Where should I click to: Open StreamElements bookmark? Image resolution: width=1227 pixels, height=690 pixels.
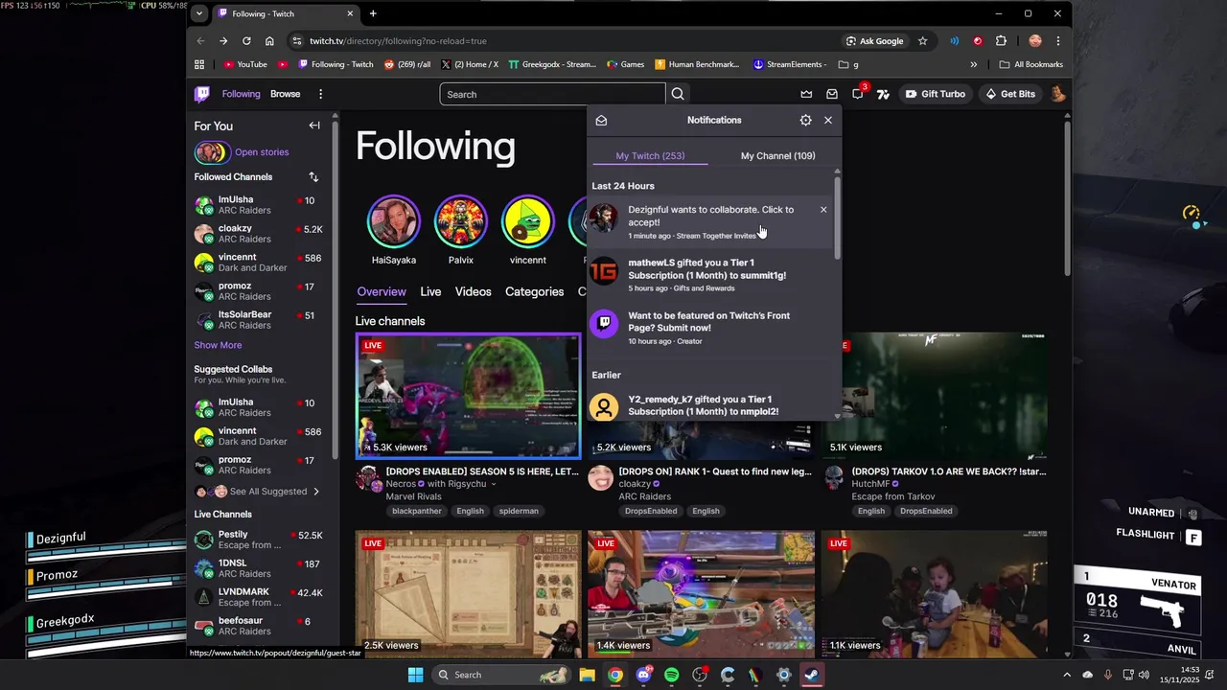pyautogui.click(x=789, y=64)
